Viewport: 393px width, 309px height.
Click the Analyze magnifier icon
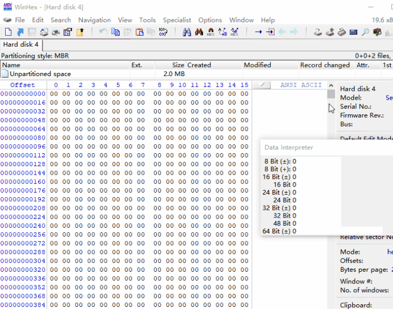pos(365,32)
